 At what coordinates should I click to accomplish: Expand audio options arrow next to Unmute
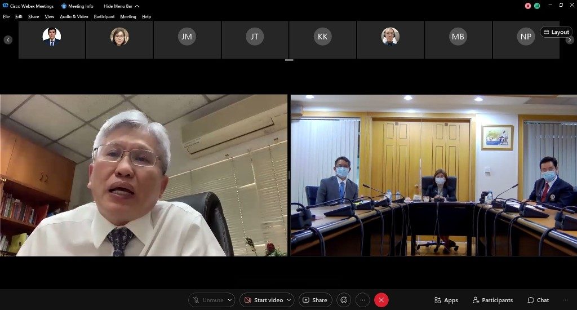click(229, 300)
